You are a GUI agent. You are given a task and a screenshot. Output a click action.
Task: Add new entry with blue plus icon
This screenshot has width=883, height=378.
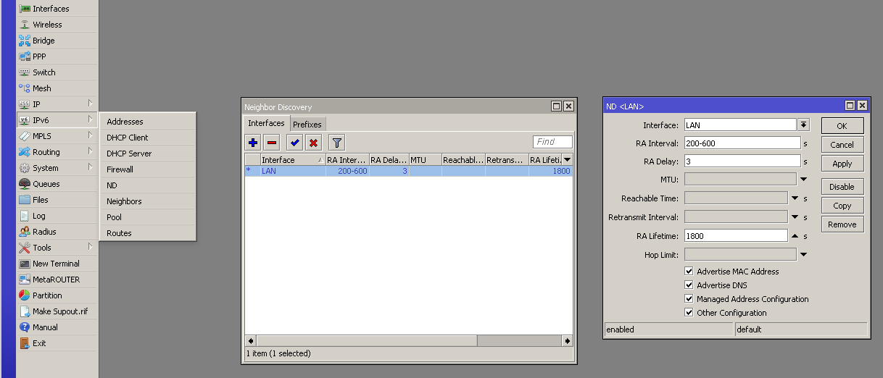click(x=253, y=143)
